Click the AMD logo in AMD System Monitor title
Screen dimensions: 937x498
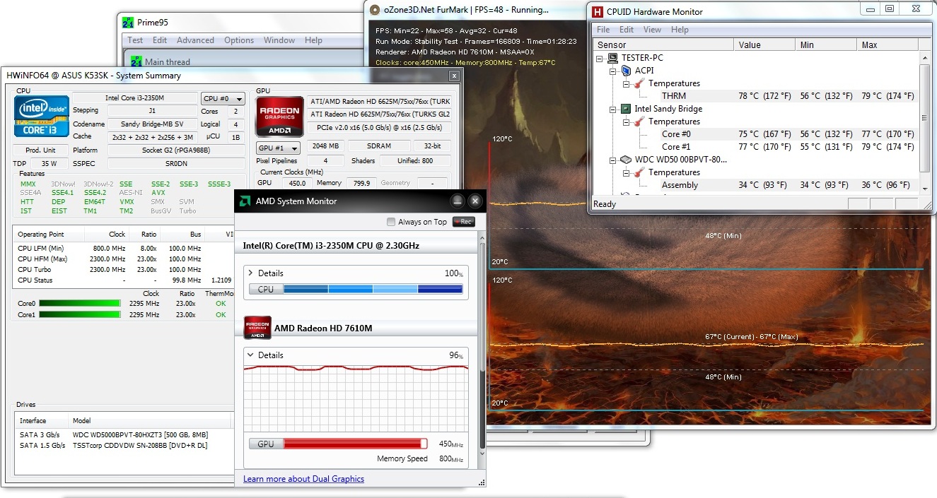[x=245, y=201]
